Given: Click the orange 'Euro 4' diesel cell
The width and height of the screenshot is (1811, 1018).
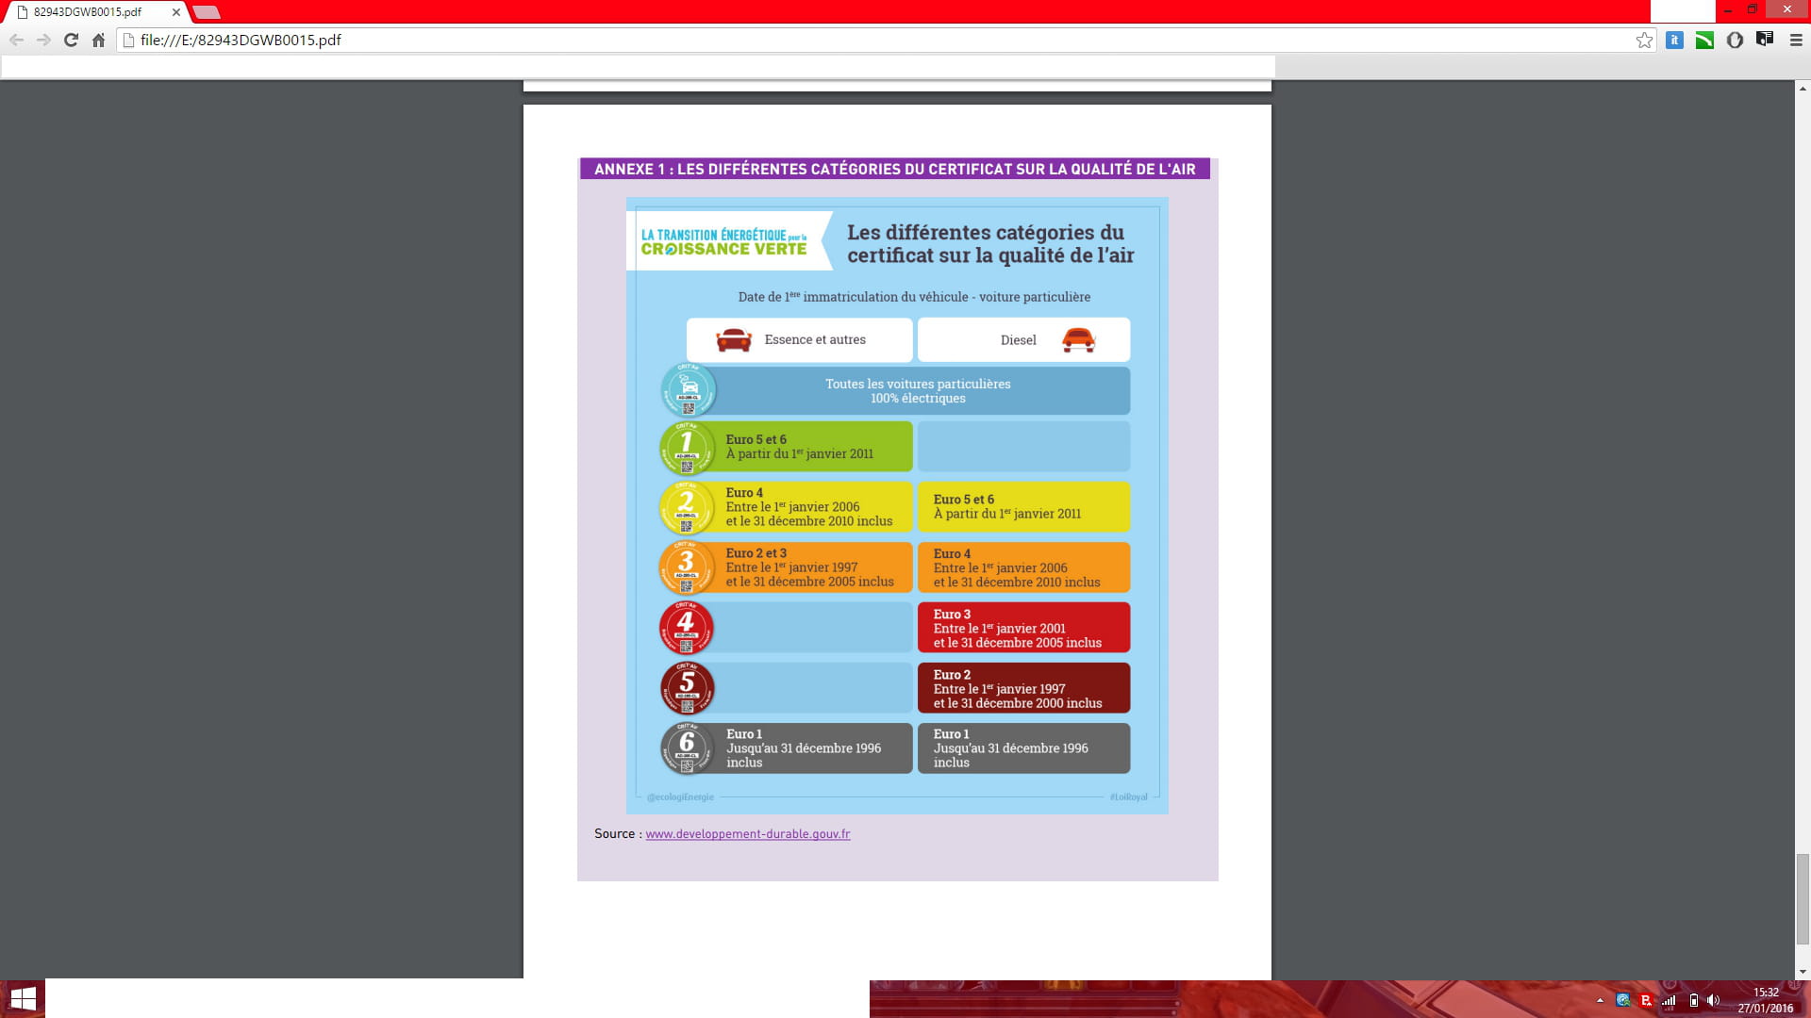Looking at the screenshot, I should (x=1023, y=567).
